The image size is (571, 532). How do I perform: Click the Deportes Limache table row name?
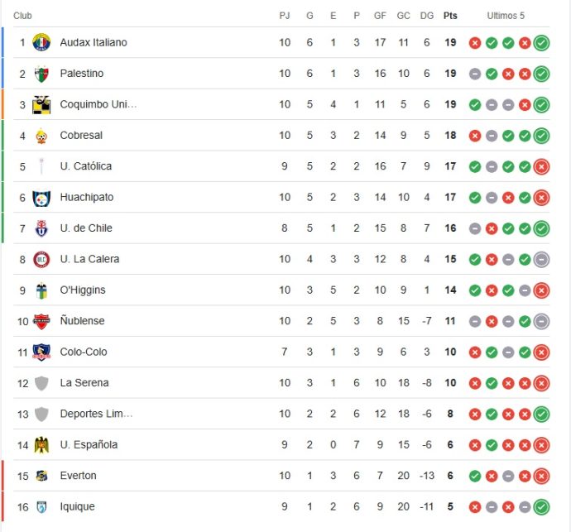coord(96,414)
